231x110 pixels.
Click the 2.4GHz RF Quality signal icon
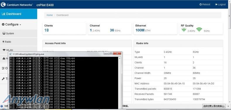point(184,30)
